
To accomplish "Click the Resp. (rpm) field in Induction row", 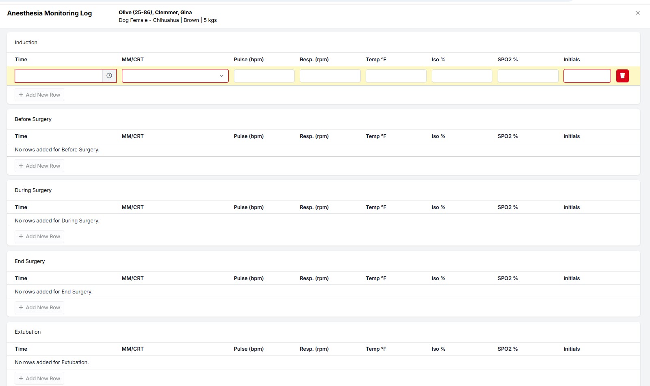I will tap(330, 76).
